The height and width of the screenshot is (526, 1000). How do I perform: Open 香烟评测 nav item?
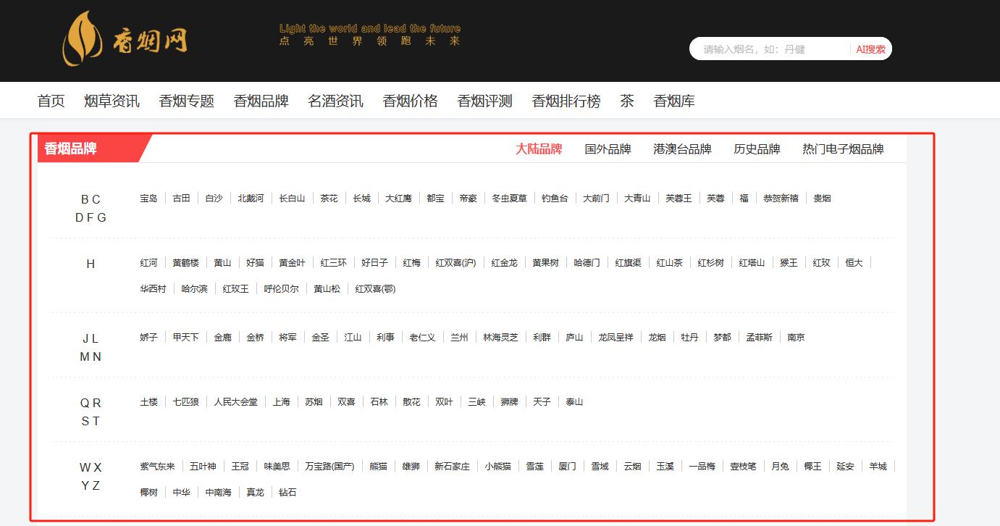pyautogui.click(x=484, y=101)
